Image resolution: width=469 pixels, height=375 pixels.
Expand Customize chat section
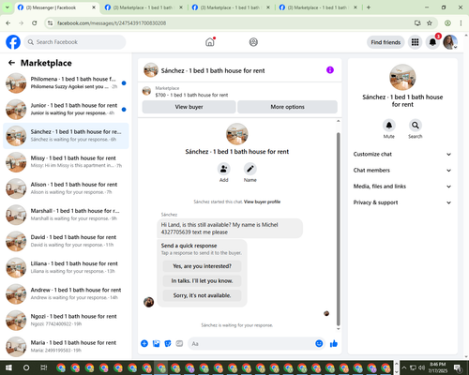pos(402,154)
